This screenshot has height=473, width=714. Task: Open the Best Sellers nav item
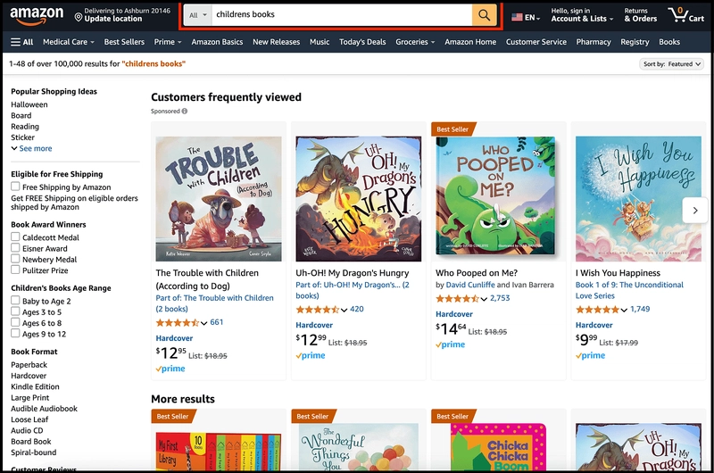[123, 42]
